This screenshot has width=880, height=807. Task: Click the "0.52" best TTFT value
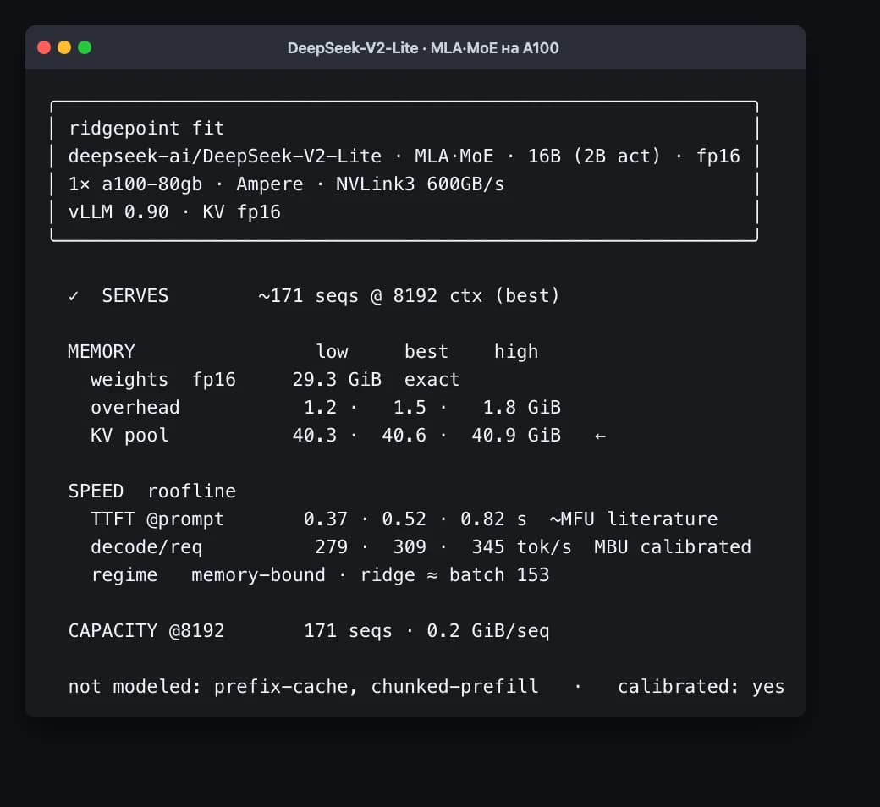coord(404,519)
